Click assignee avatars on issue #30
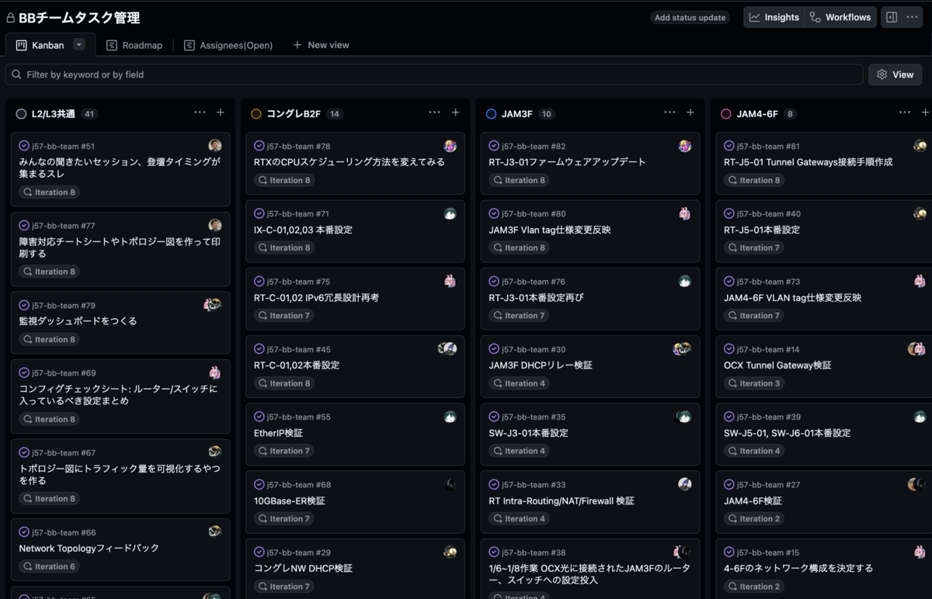This screenshot has height=599, width=932. coord(682,349)
